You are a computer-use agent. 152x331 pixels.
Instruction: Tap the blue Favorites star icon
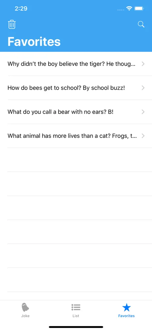pyautogui.click(x=126, y=307)
